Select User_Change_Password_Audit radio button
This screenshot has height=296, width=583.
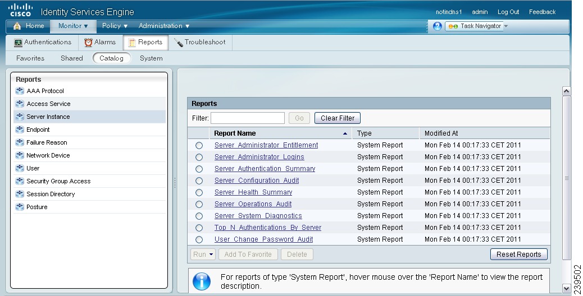199,239
